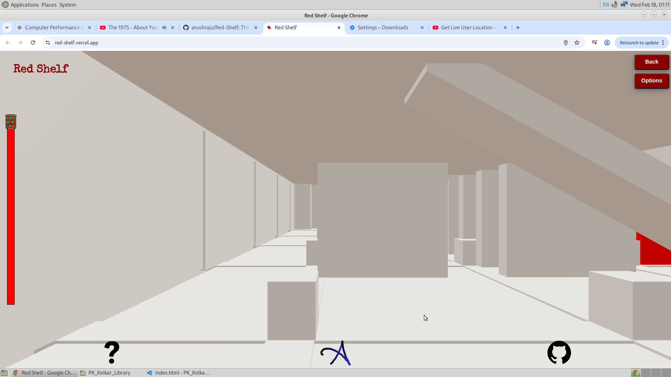Click the question mark help icon

coord(112,353)
